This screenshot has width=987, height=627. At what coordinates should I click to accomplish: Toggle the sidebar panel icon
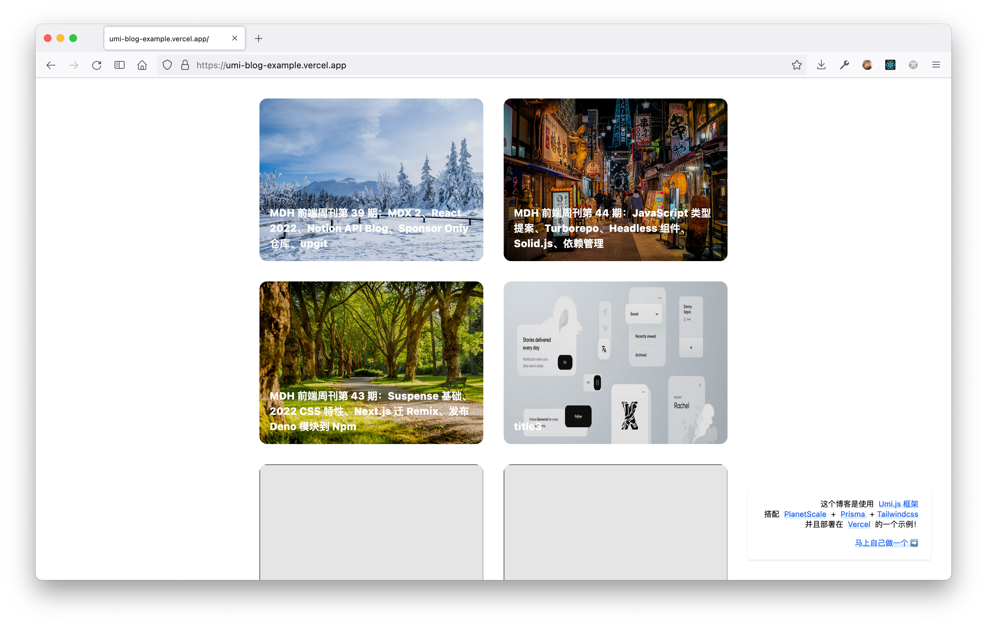click(x=119, y=65)
